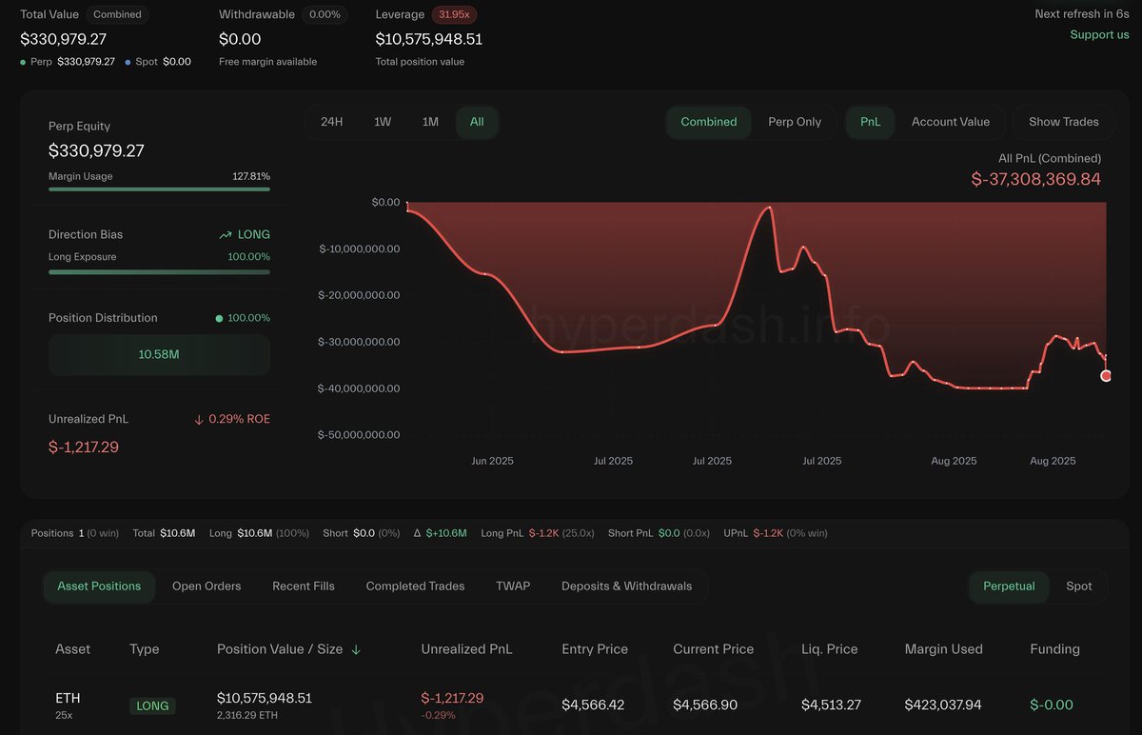Sort by the Margin Used column header
The image size is (1142, 735).
click(x=943, y=649)
